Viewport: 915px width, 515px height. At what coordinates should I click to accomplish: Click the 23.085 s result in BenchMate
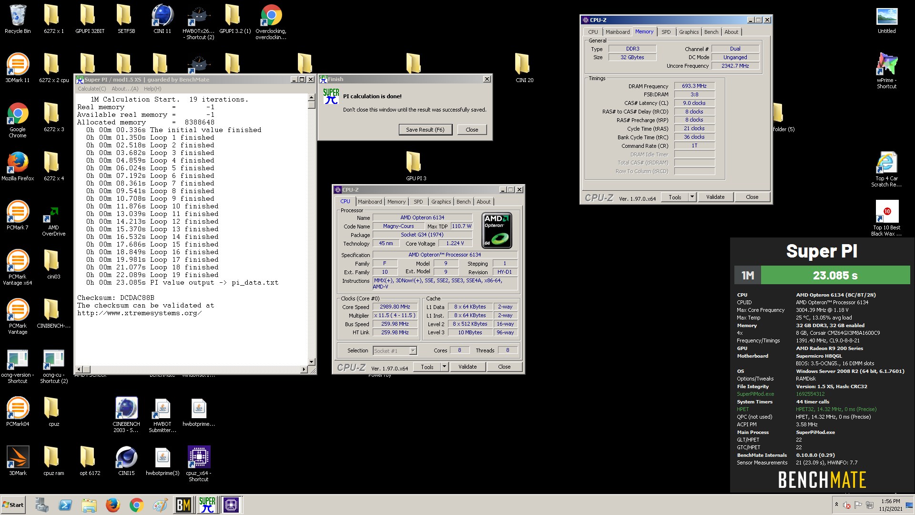click(x=835, y=276)
